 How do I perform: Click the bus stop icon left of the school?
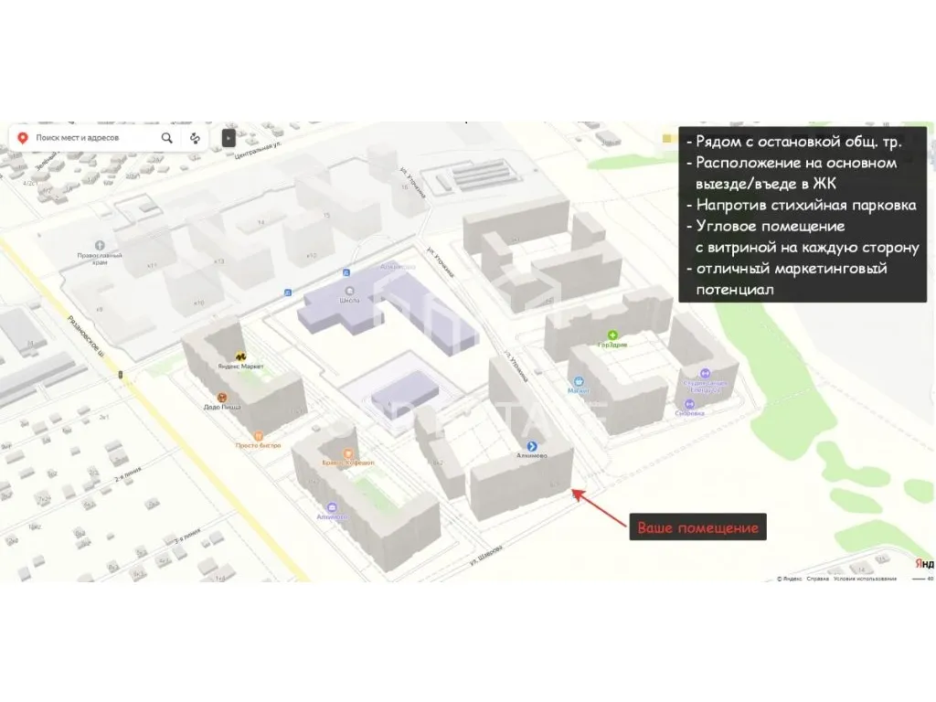[x=289, y=292]
